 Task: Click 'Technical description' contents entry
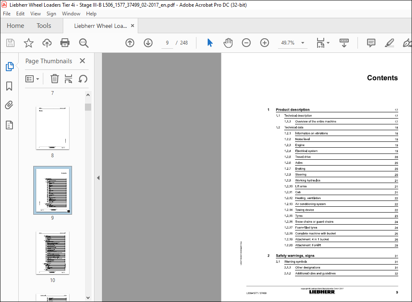pyautogui.click(x=298, y=116)
